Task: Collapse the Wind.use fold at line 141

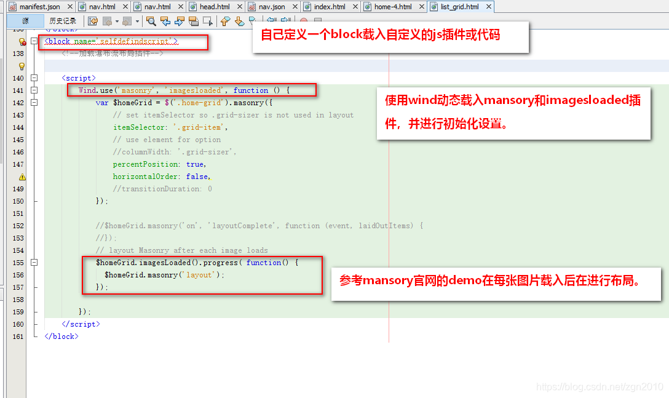Action: click(x=34, y=90)
